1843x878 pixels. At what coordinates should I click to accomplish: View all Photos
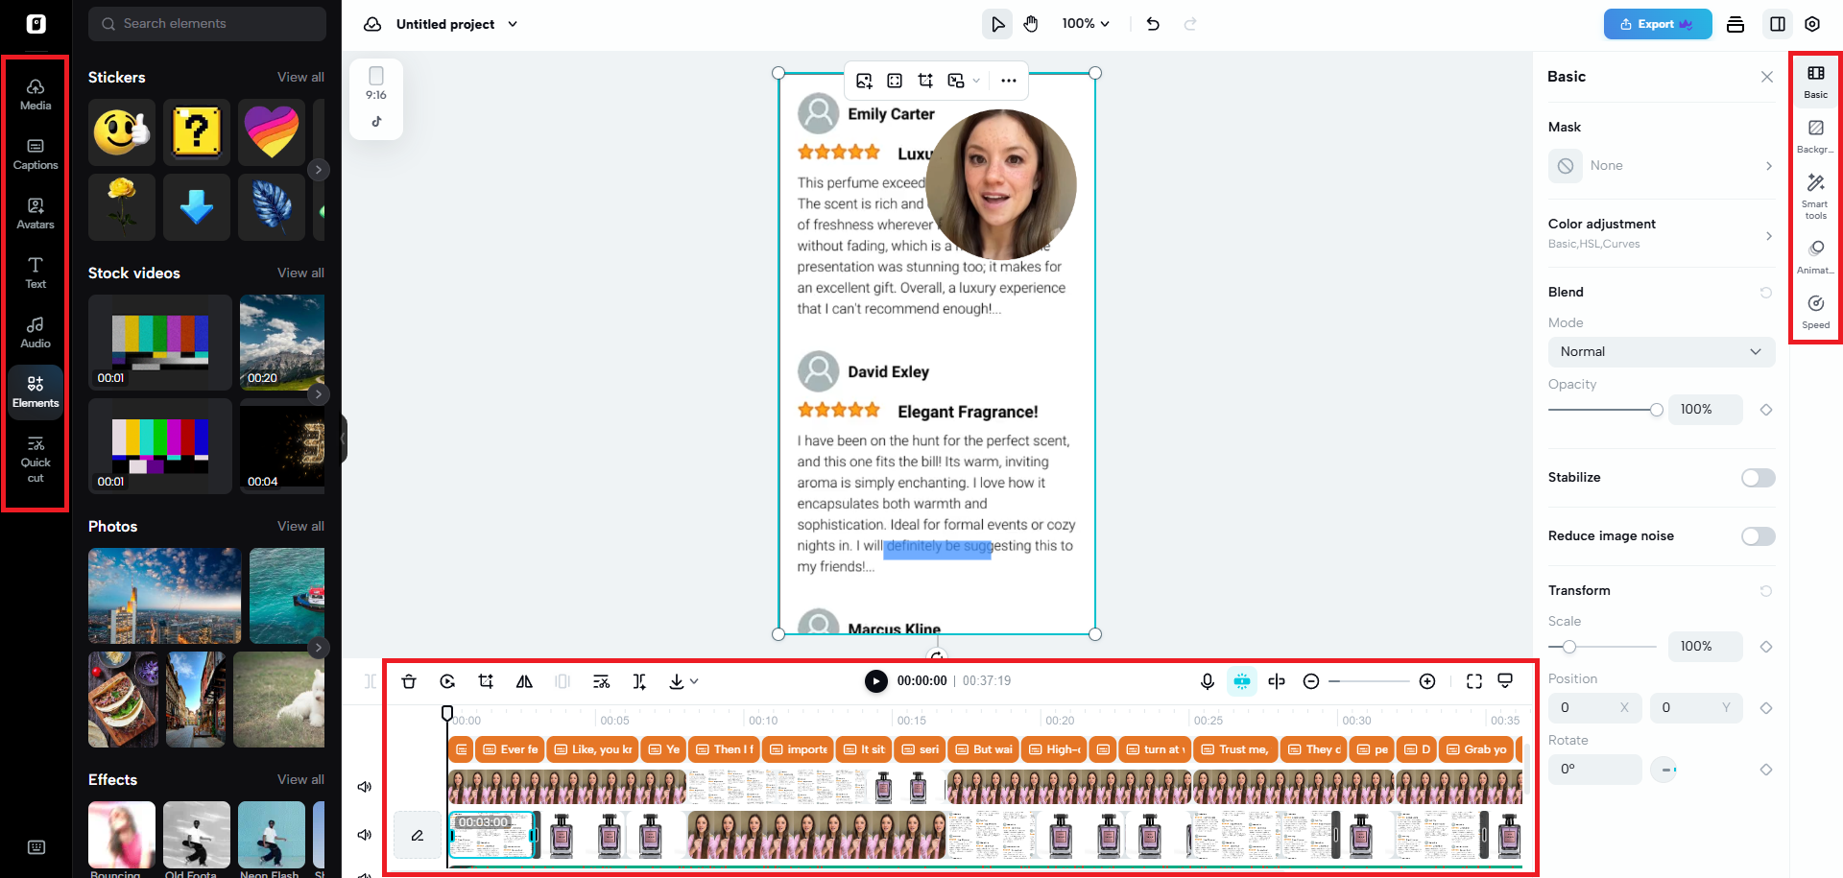tap(300, 527)
